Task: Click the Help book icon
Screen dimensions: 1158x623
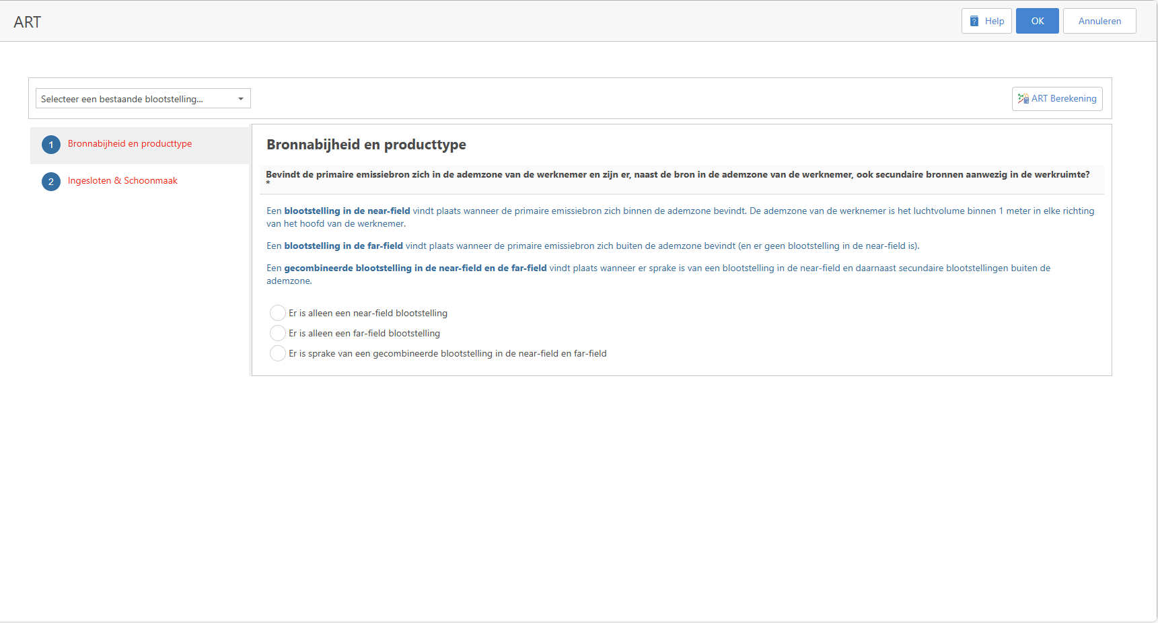Action: point(974,22)
